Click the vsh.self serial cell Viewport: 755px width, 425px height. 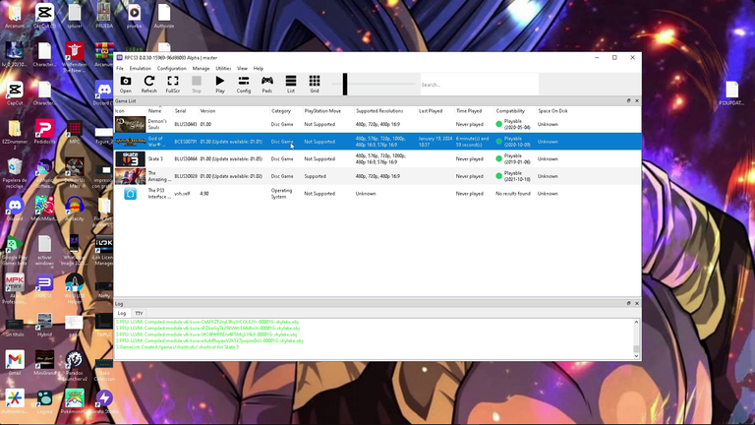182,194
